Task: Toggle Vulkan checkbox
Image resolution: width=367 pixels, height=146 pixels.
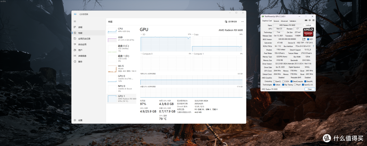Action: tap(274, 85)
